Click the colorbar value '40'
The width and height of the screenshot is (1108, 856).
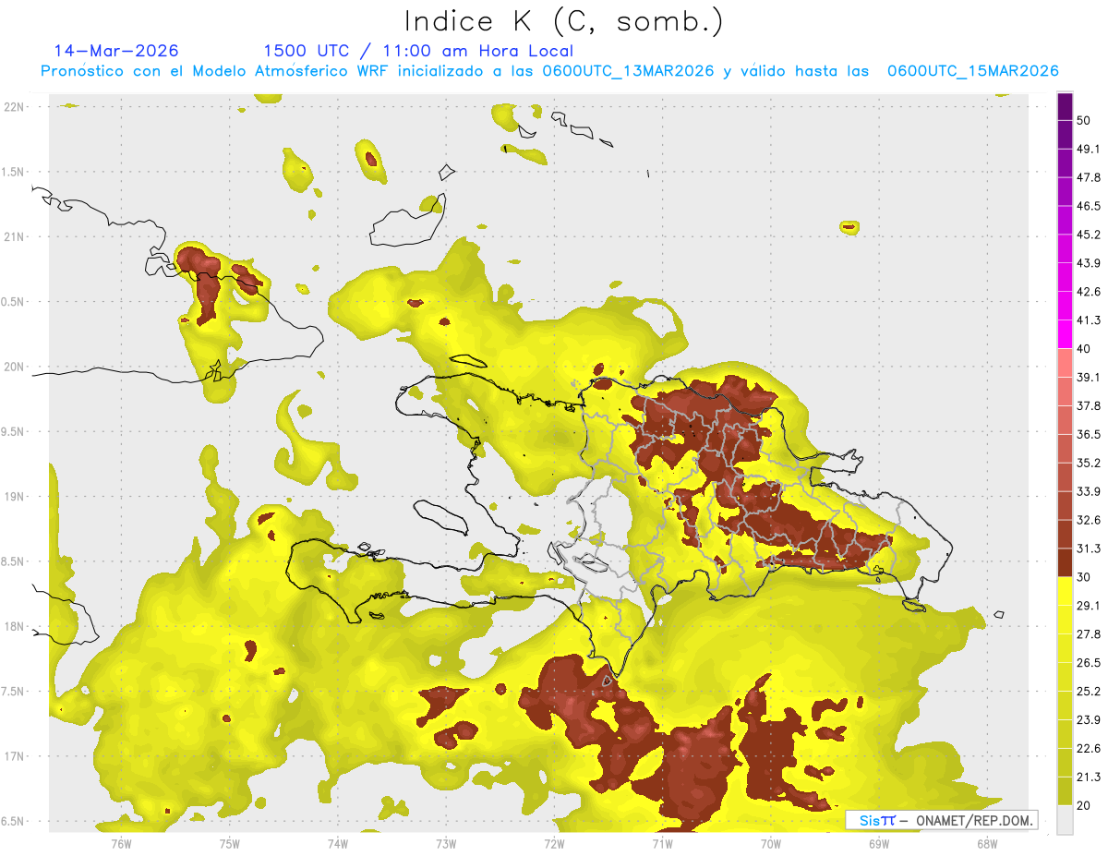point(1084,348)
